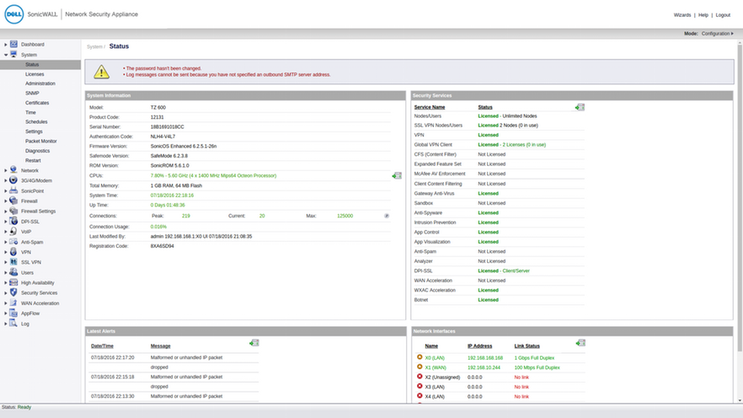
Task: Open the Diagnostics page
Action: coord(37,151)
